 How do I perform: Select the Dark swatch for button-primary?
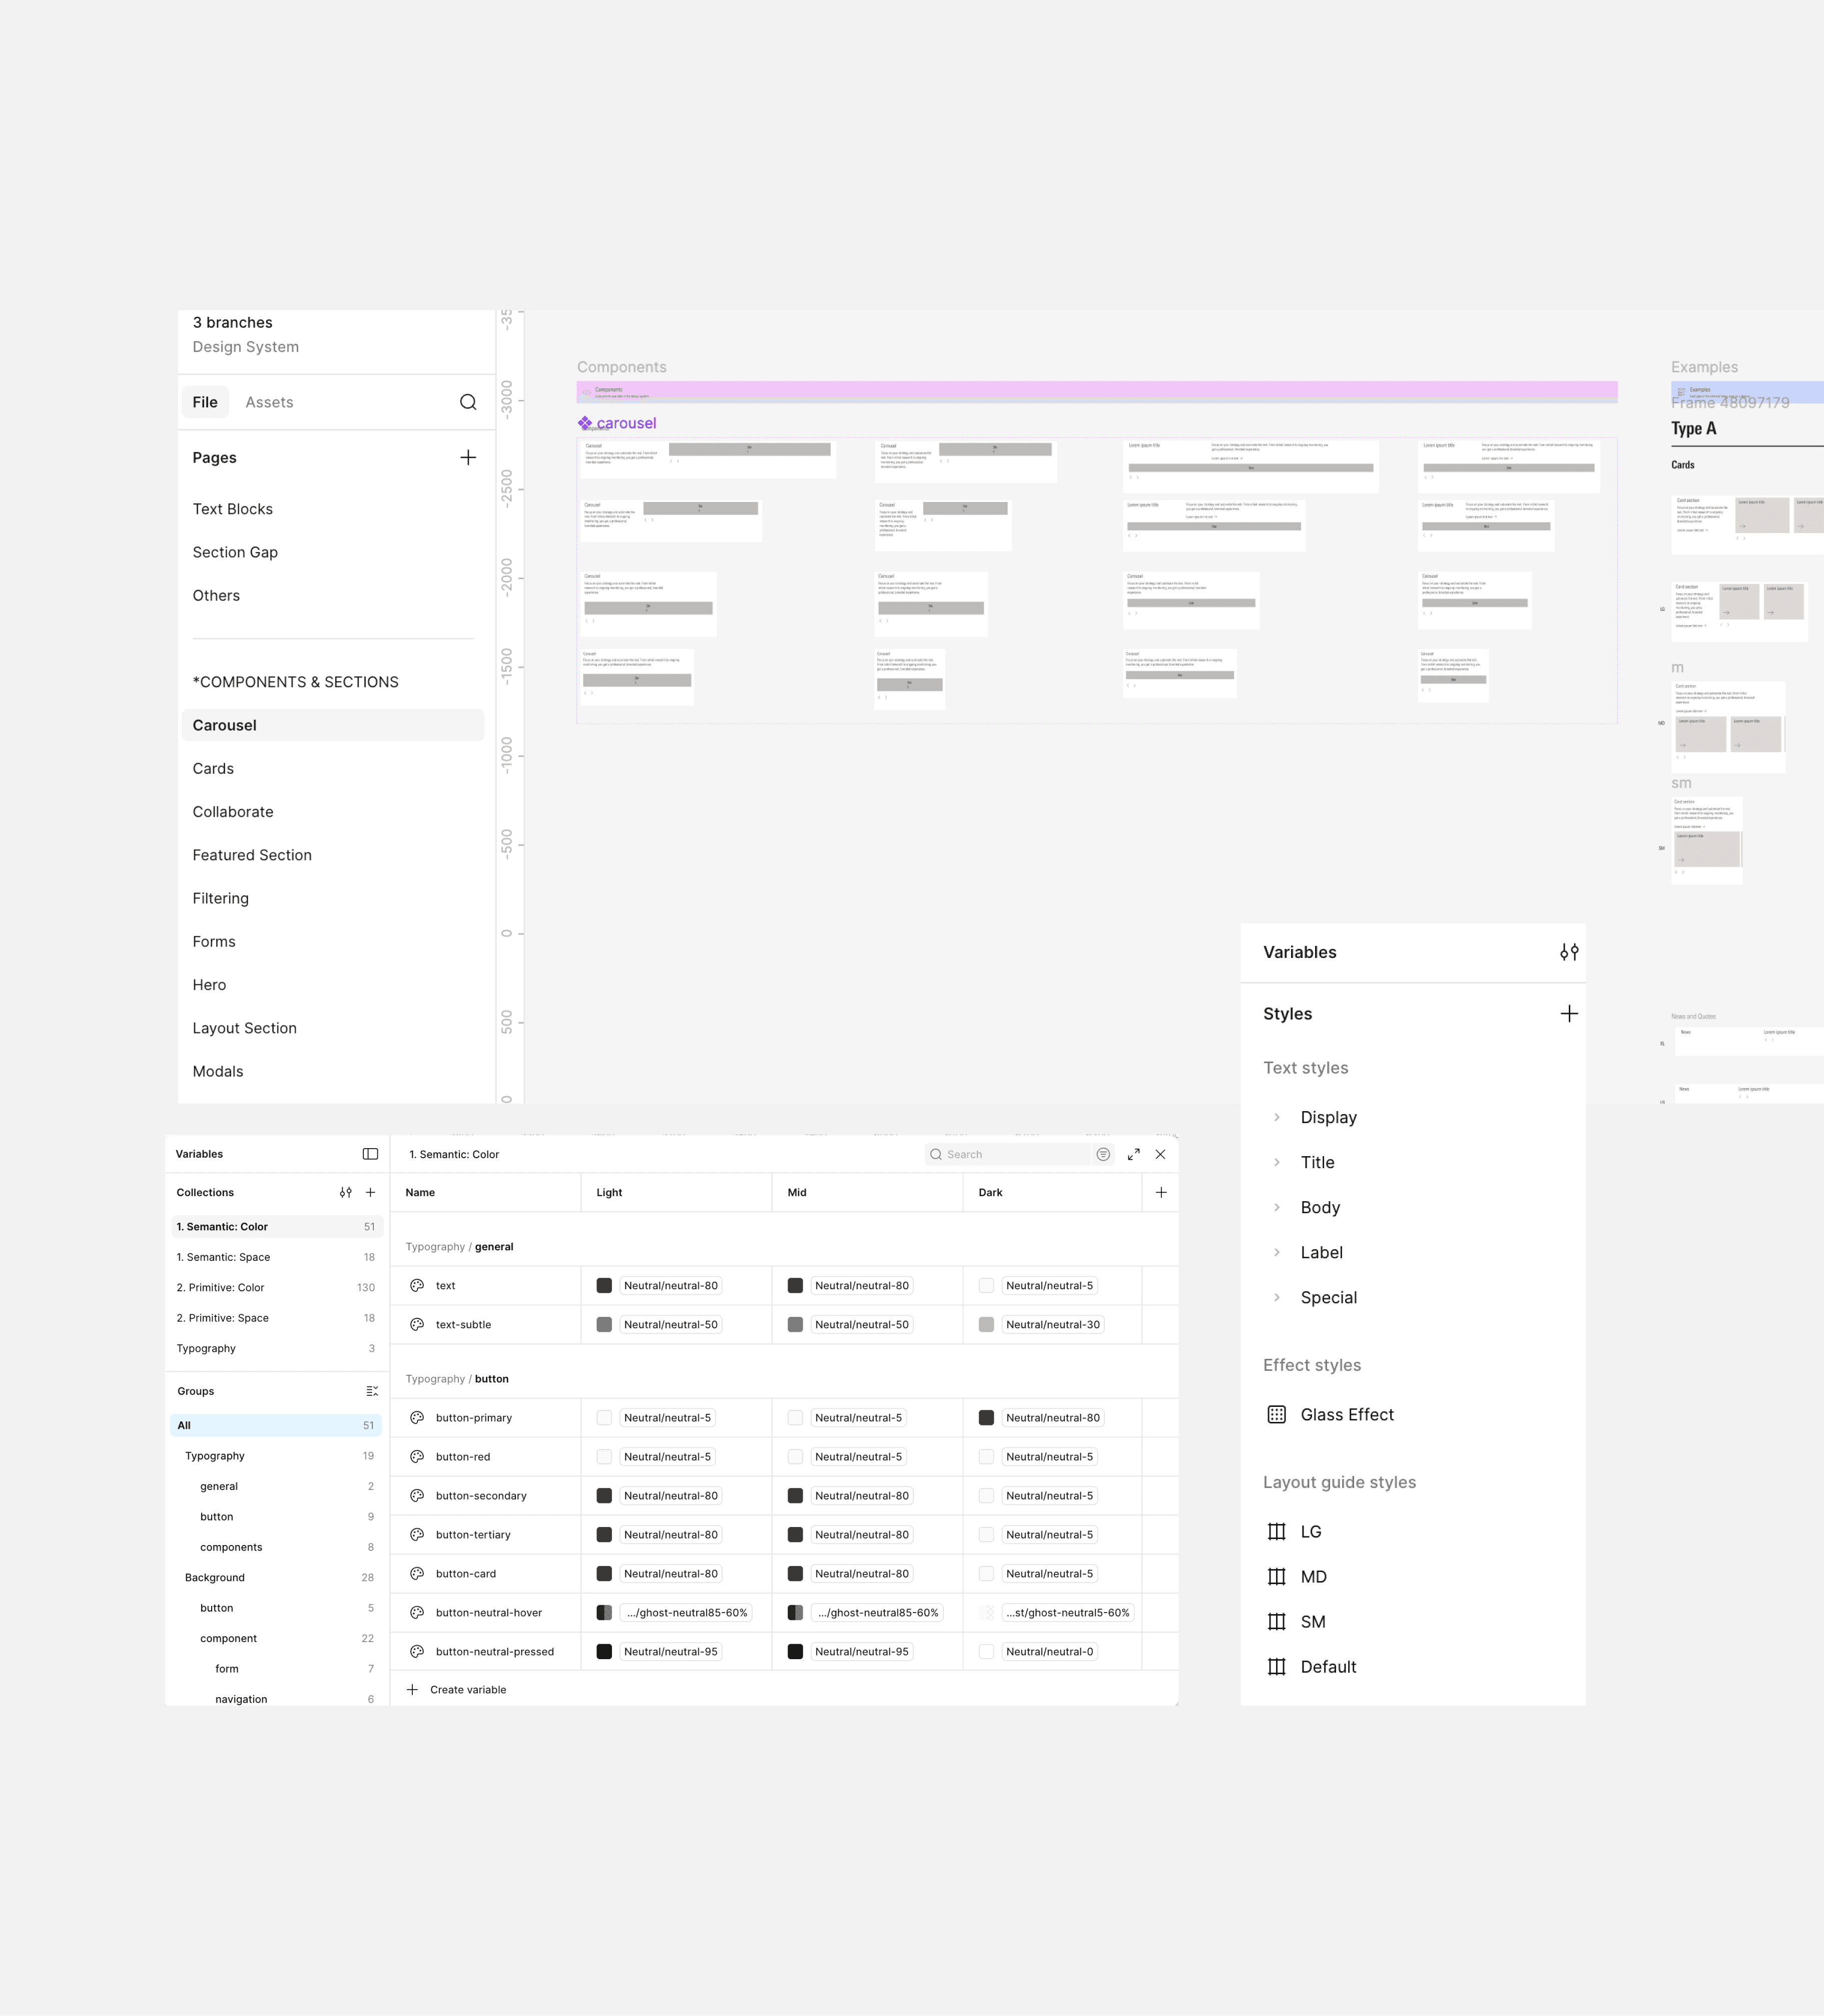pos(986,1417)
